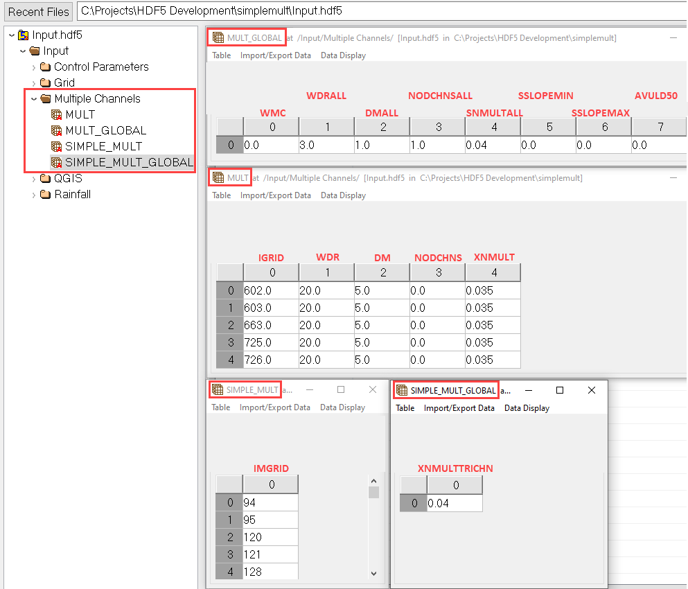This screenshot has height=589, width=688.
Task: Click the Rainfall folder icon
Action: [46, 194]
